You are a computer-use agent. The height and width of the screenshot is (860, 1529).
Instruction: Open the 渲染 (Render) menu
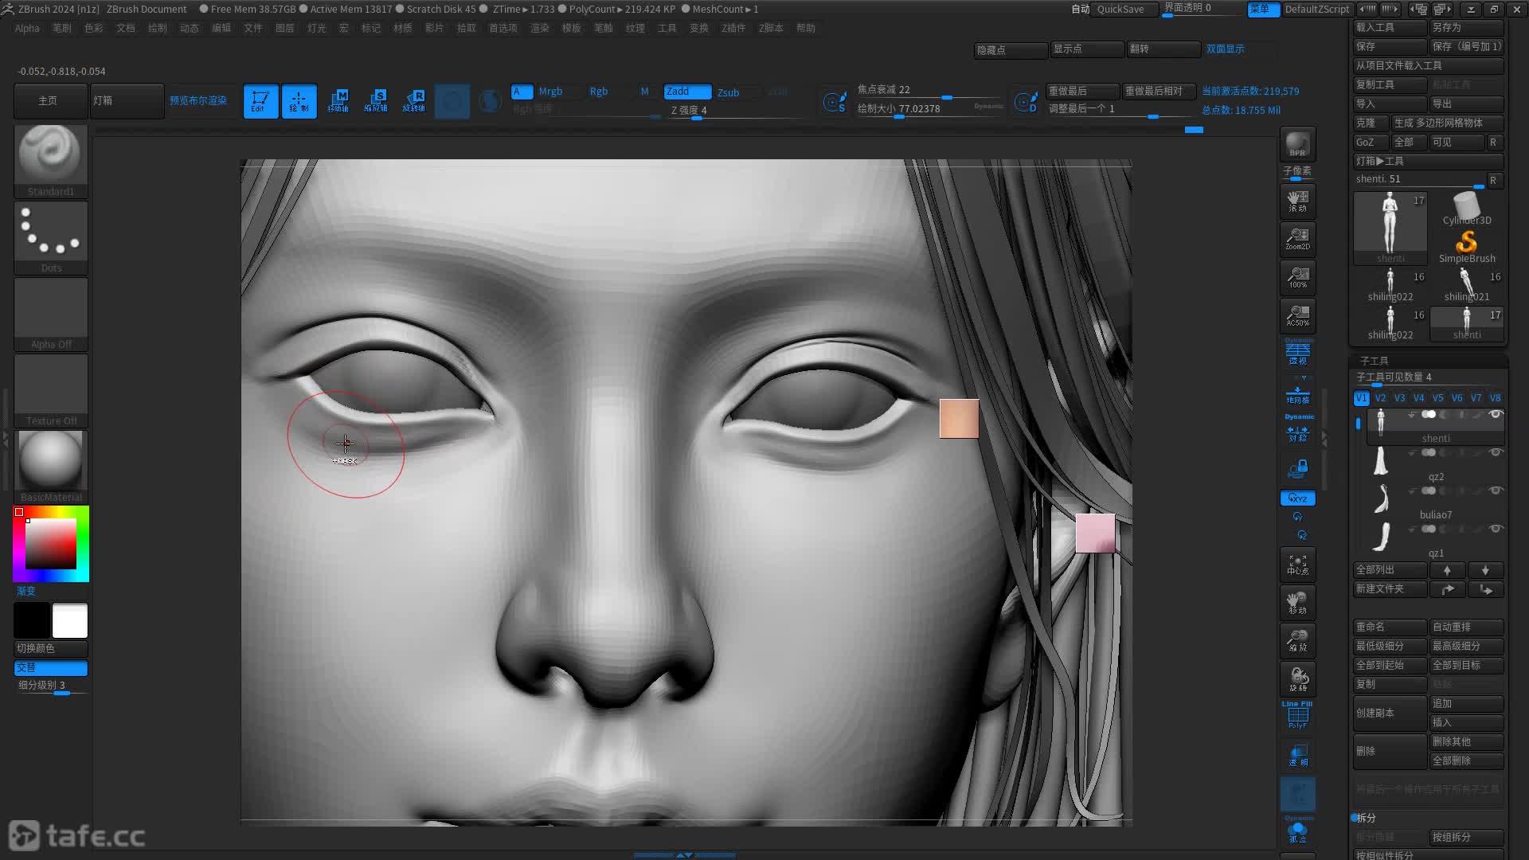point(540,28)
